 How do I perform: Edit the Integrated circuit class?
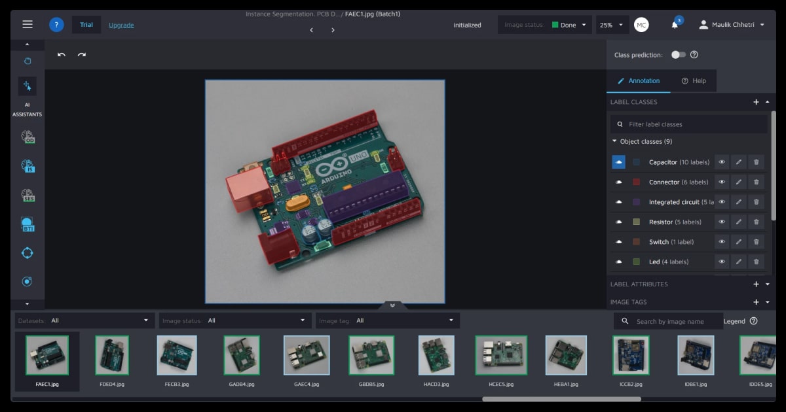pos(739,202)
